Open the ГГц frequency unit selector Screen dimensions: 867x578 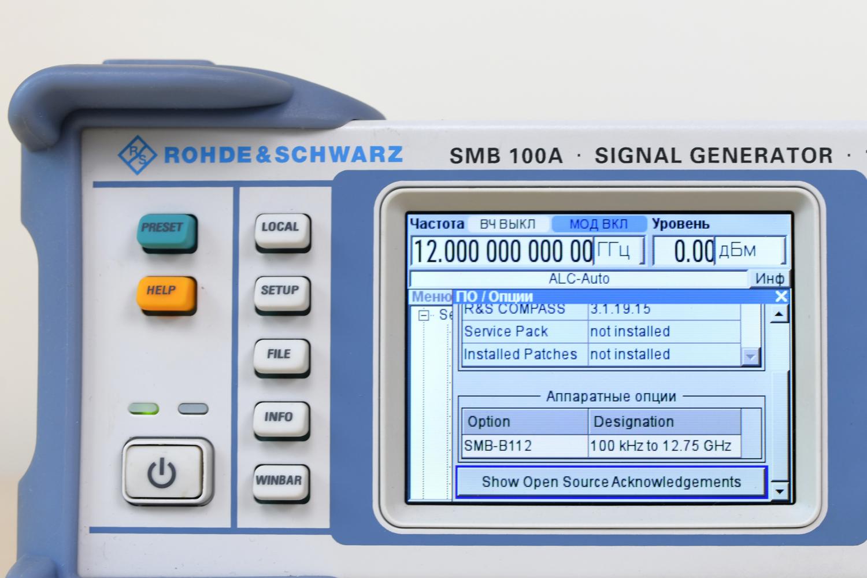click(x=618, y=251)
